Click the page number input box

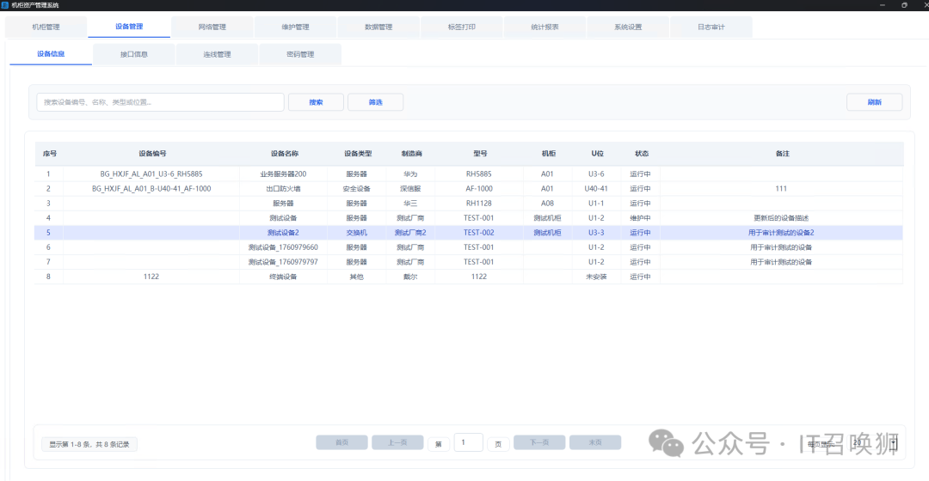(x=468, y=443)
